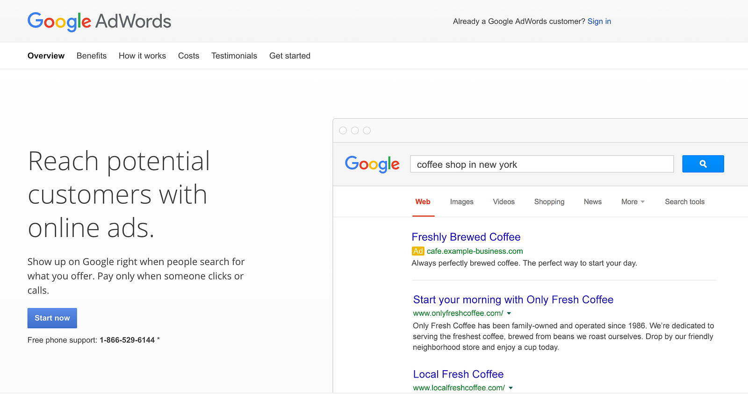Click the Sign in link
The image size is (748, 394).
pyautogui.click(x=599, y=21)
